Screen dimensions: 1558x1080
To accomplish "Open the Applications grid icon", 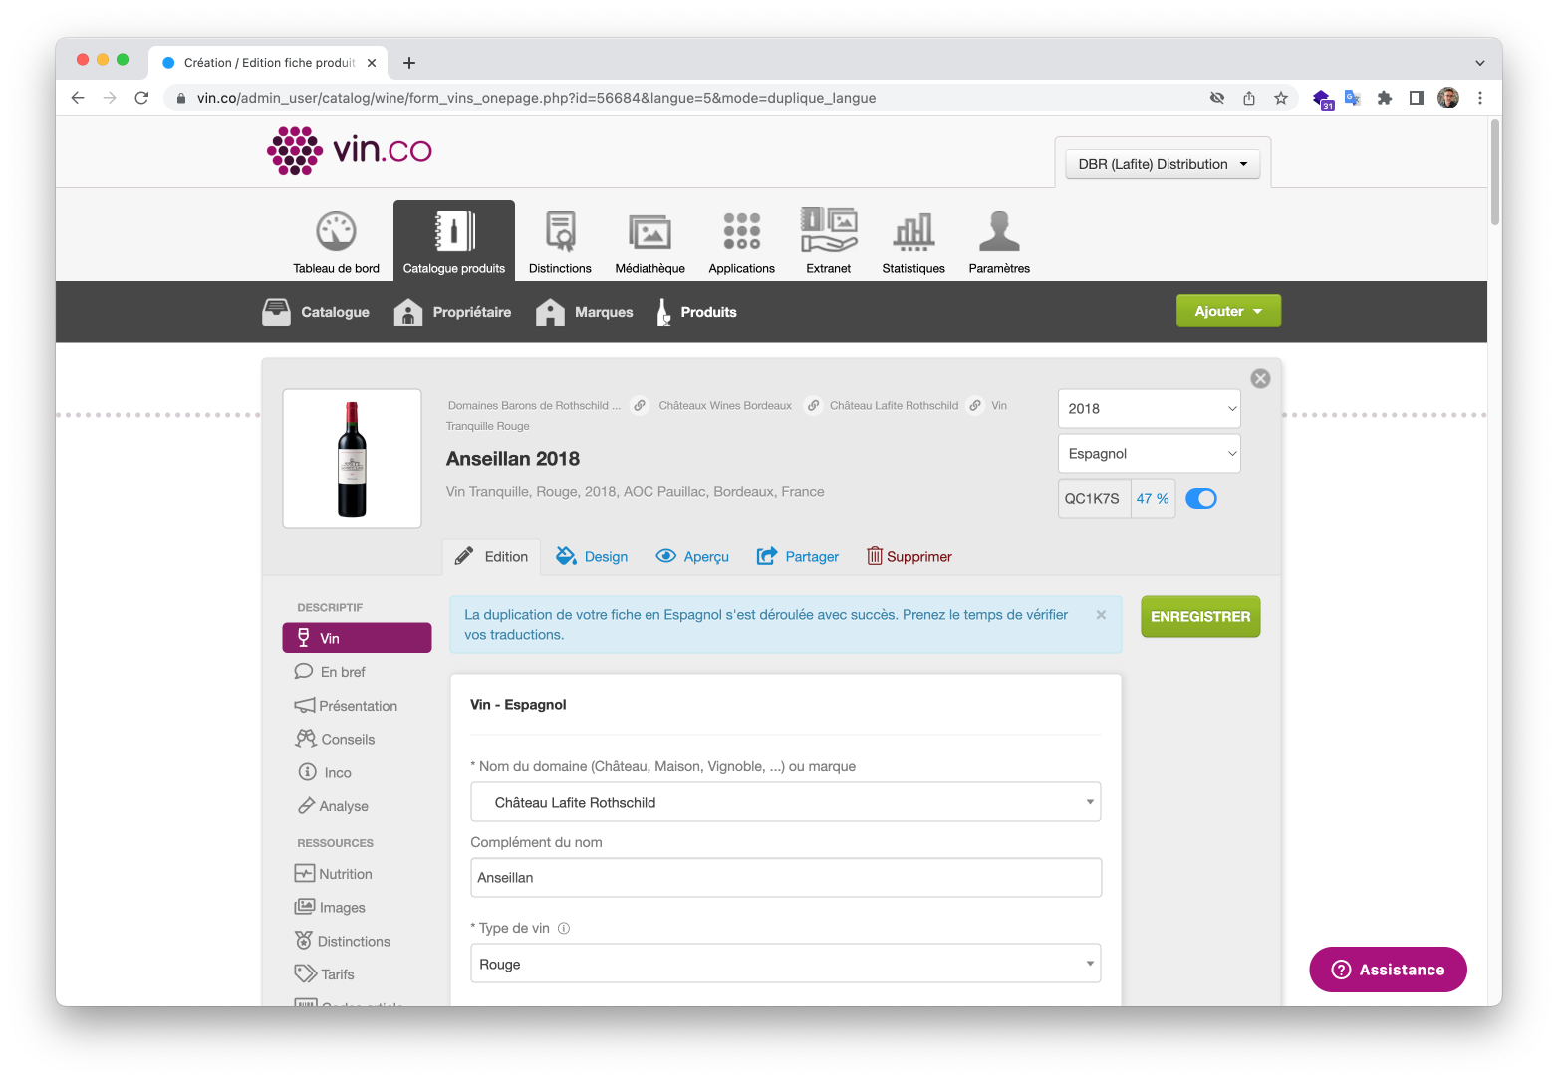I will (x=741, y=242).
